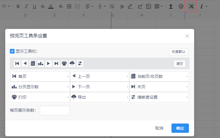
Task: Apply italic formatting
Action: (x=26, y=6)
